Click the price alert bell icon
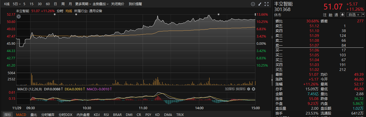Viewport: 366px width, 117px height. 343,15
